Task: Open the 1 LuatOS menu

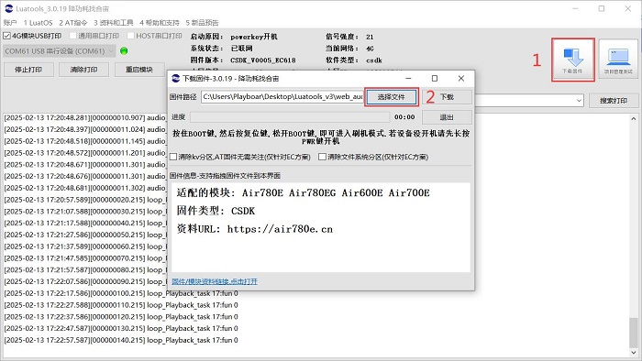Action: [39, 23]
